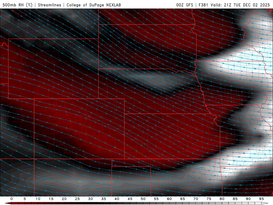Click the "45" colorbar scale label
The height and width of the screenshot is (205, 273).
[130, 199]
